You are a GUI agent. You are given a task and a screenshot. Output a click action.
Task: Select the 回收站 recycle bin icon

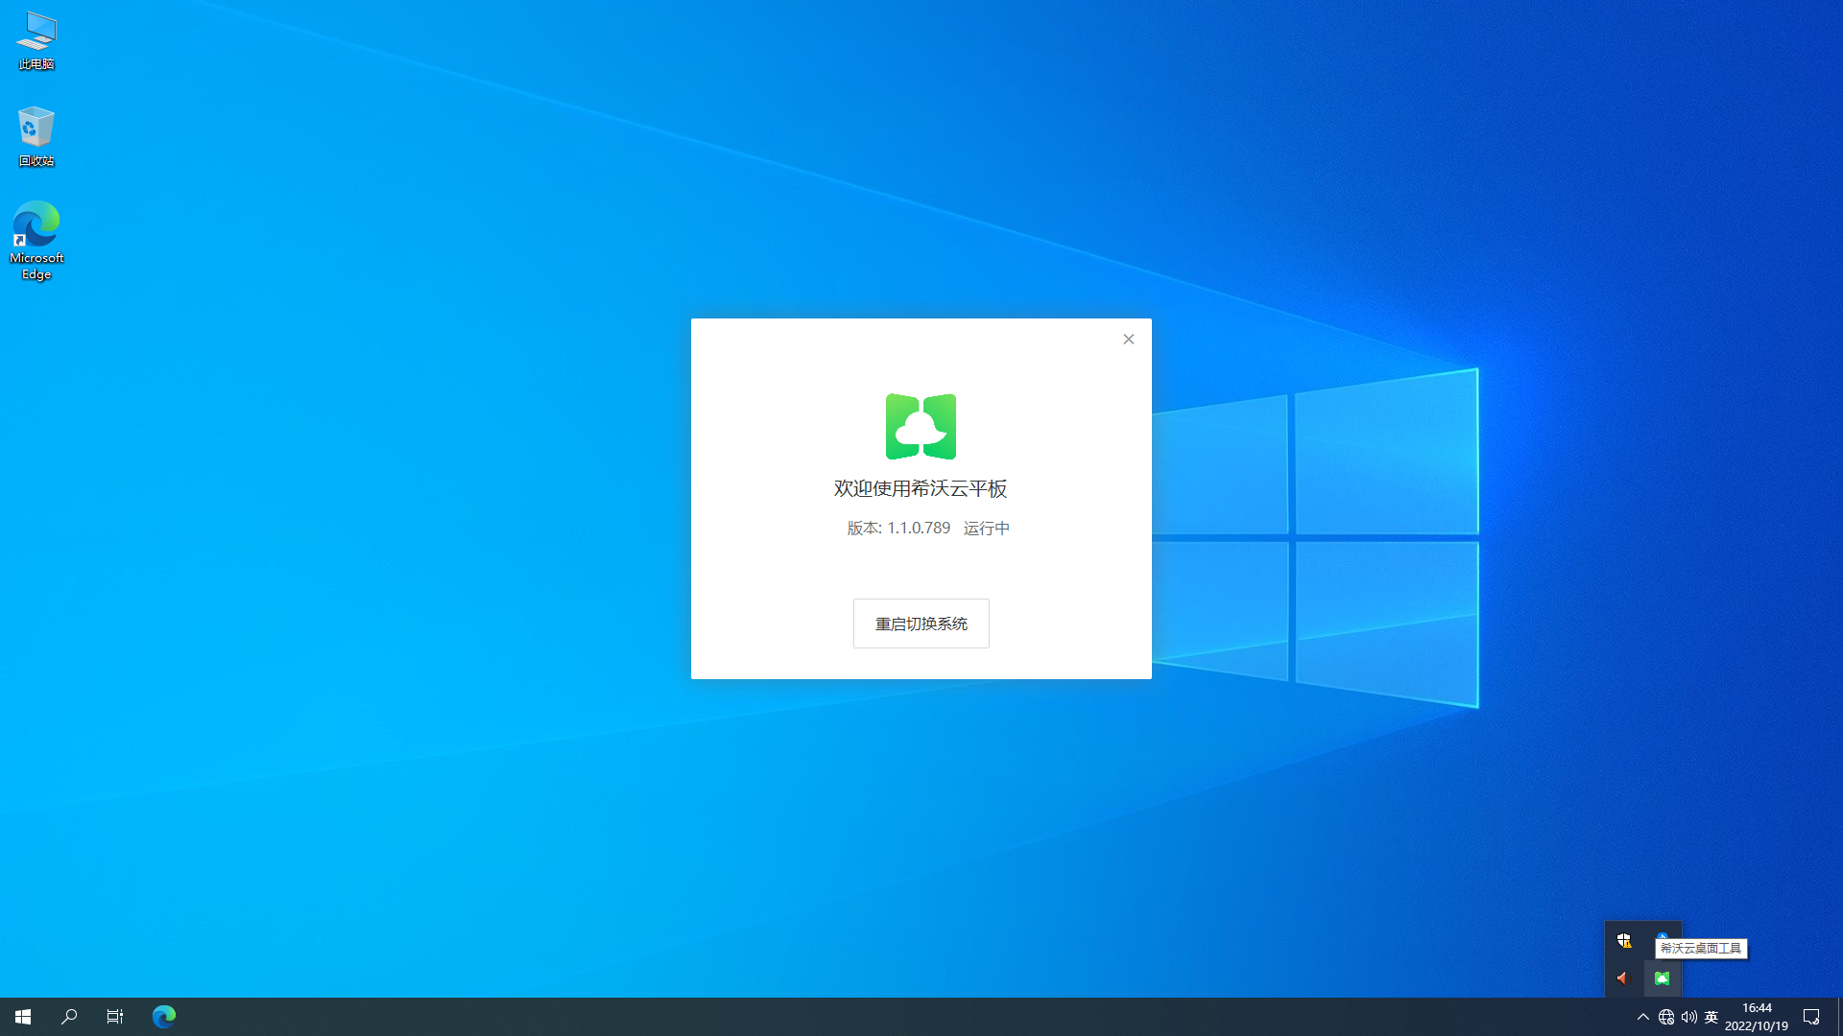[x=36, y=137]
